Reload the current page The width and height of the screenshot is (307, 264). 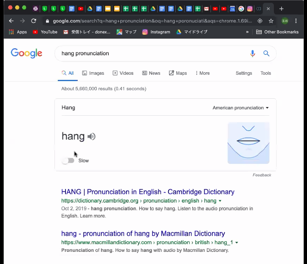tap(33, 21)
